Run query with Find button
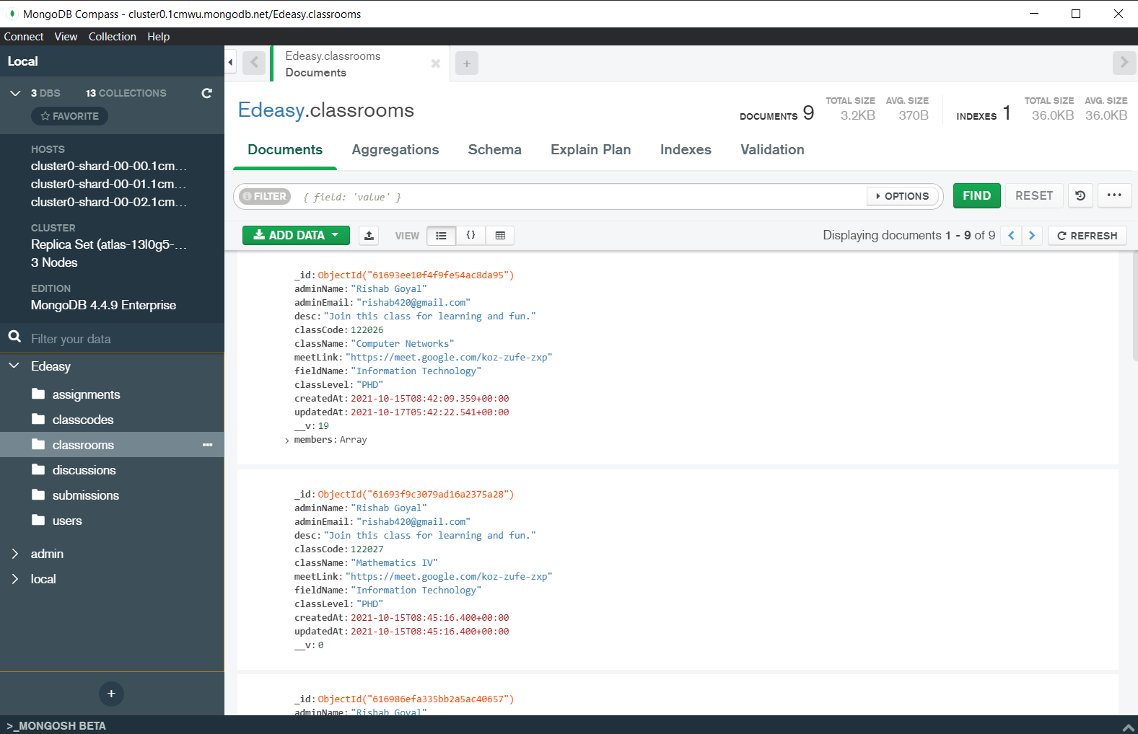Image resolution: width=1138 pixels, height=734 pixels. tap(976, 195)
